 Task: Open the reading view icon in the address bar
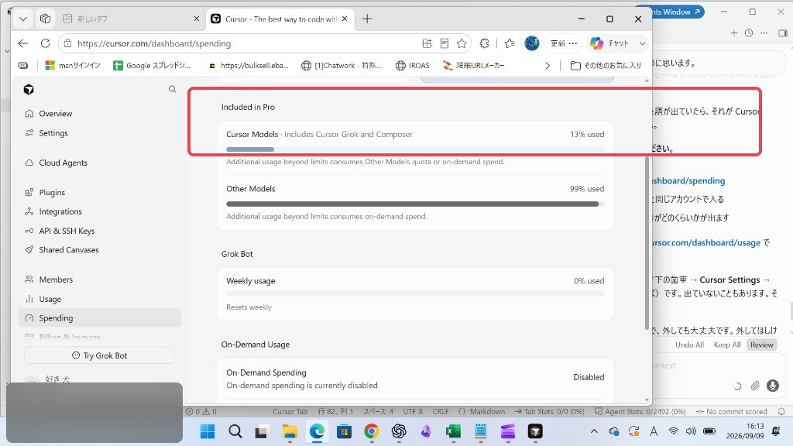coord(445,43)
